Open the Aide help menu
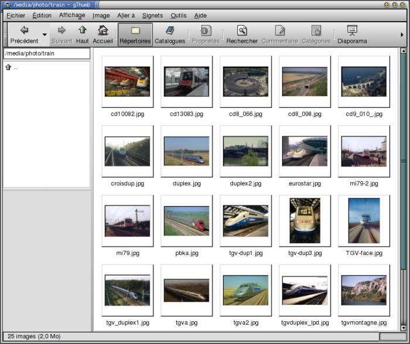Image resolution: width=410 pixels, height=344 pixels. point(200,15)
